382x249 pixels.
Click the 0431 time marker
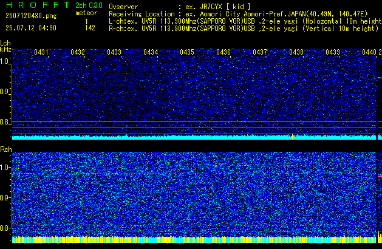41,52
